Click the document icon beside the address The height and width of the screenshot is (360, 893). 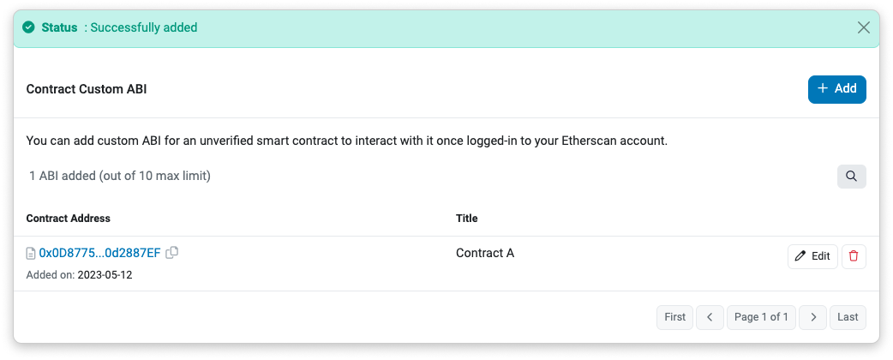pyautogui.click(x=32, y=254)
